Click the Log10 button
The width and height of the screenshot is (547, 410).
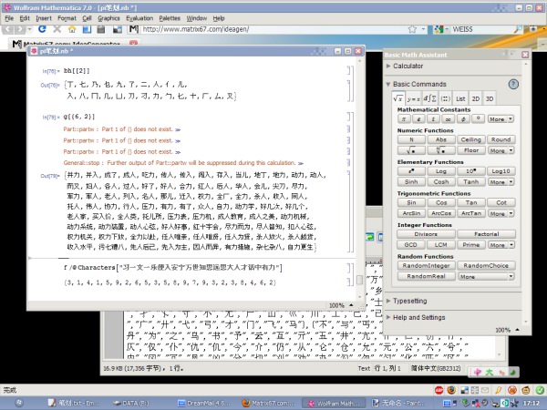point(501,171)
